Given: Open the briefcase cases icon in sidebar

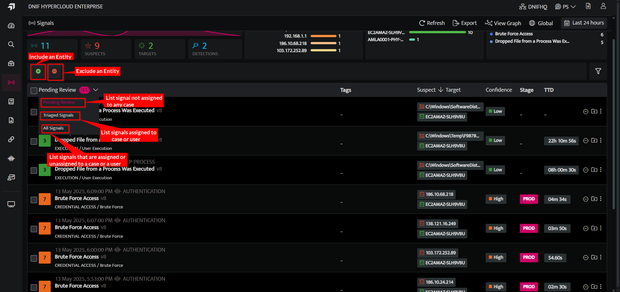Looking at the screenshot, I should 11,63.
